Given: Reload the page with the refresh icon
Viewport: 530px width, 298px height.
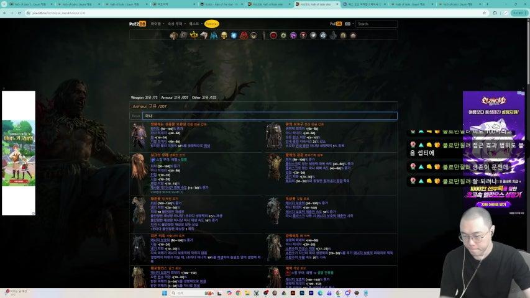Looking at the screenshot, I should [x=19, y=13].
